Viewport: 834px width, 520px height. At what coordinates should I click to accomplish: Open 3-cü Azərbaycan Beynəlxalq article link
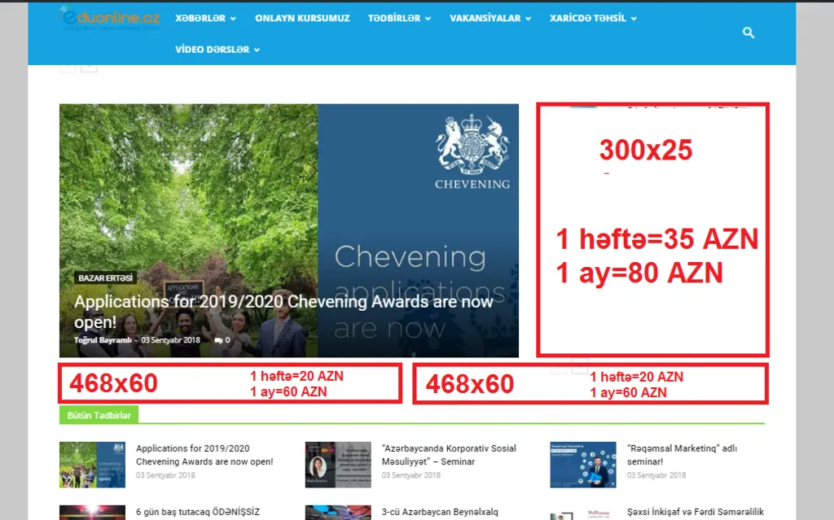pos(440,512)
